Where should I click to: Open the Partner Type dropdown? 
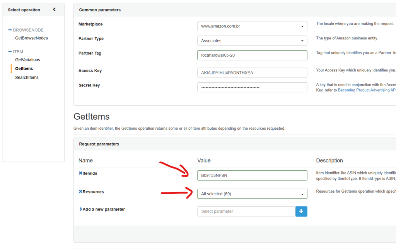(x=252, y=41)
